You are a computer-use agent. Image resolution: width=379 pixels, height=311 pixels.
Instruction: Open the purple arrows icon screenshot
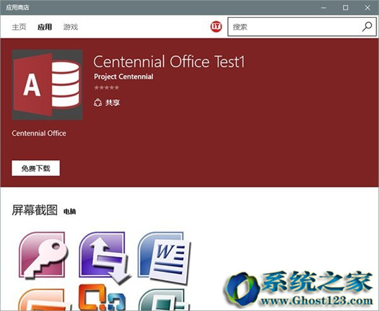tap(104, 257)
